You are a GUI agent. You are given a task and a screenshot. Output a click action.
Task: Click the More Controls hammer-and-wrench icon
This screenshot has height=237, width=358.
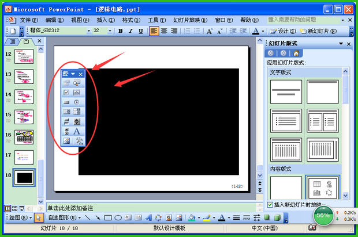(77, 141)
